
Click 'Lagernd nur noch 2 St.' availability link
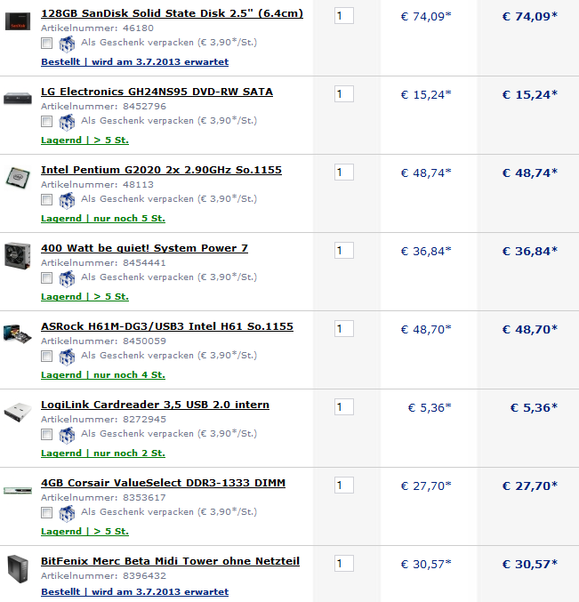[103, 453]
